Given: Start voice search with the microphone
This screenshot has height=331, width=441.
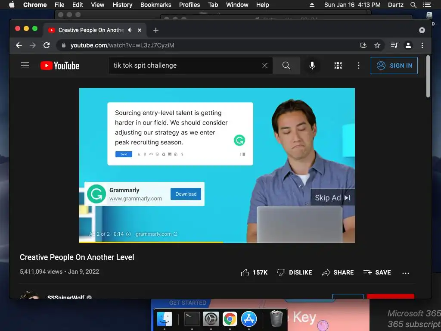Looking at the screenshot, I should (x=312, y=66).
